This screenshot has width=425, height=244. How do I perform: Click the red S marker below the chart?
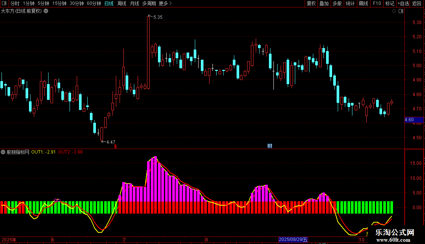(x=115, y=146)
